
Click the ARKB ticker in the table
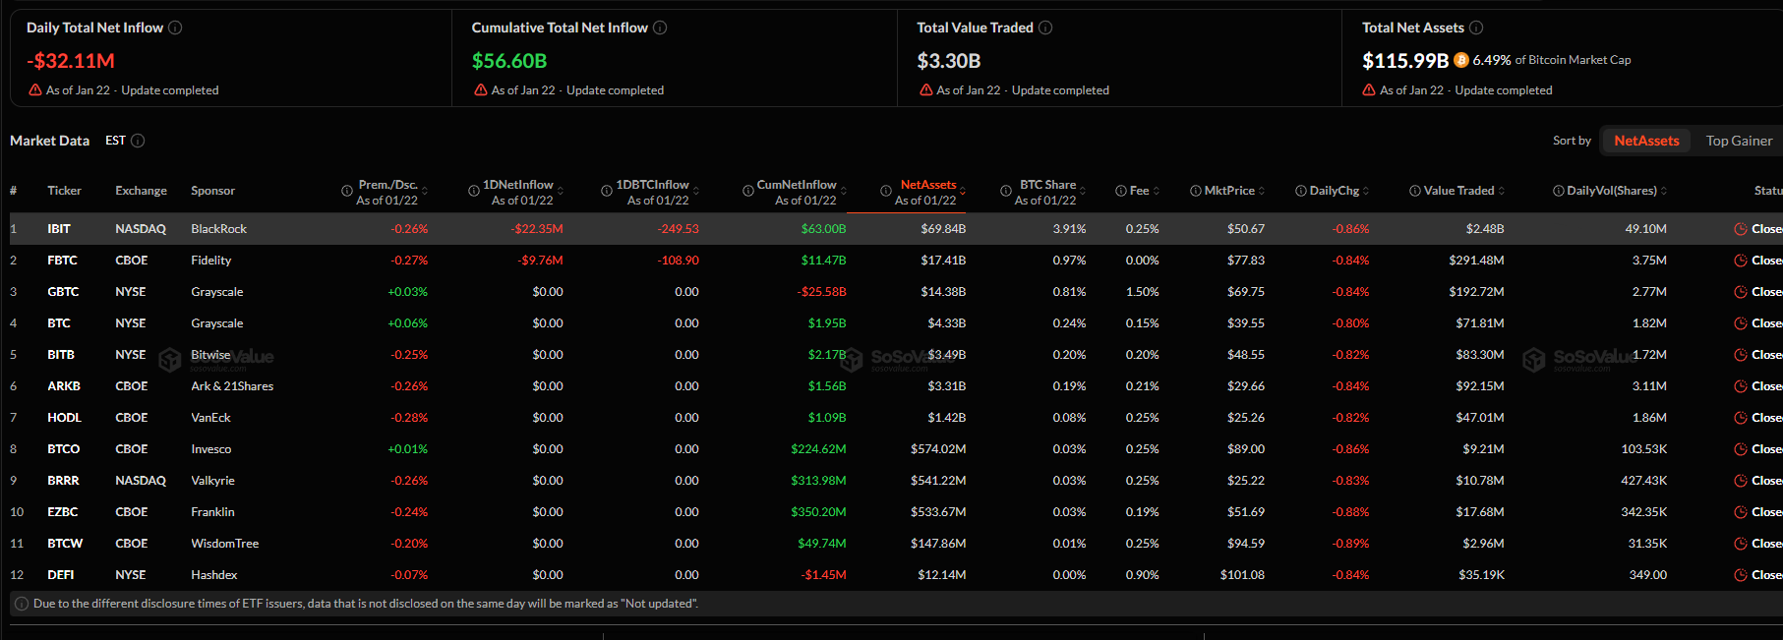64,386
